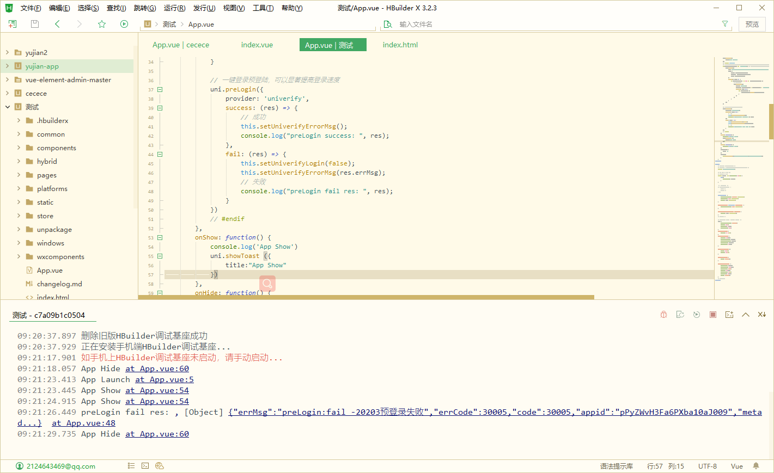
Task: Collapse the 测试 project tree
Action: pyautogui.click(x=8, y=107)
